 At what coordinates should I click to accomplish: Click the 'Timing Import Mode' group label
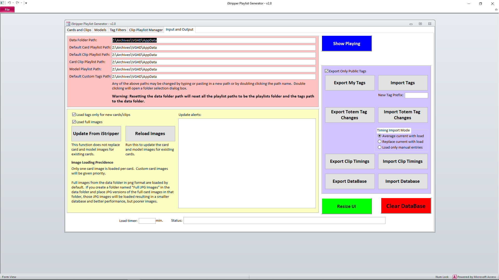click(393, 130)
